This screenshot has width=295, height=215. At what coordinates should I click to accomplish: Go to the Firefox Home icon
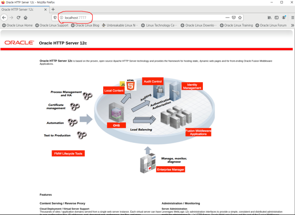[25, 18]
